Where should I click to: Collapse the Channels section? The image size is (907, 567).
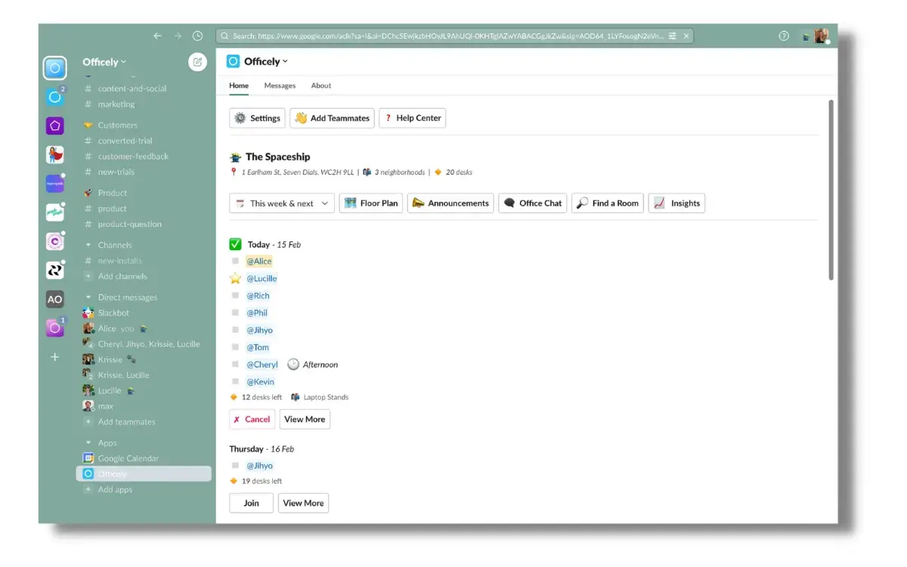pos(88,245)
